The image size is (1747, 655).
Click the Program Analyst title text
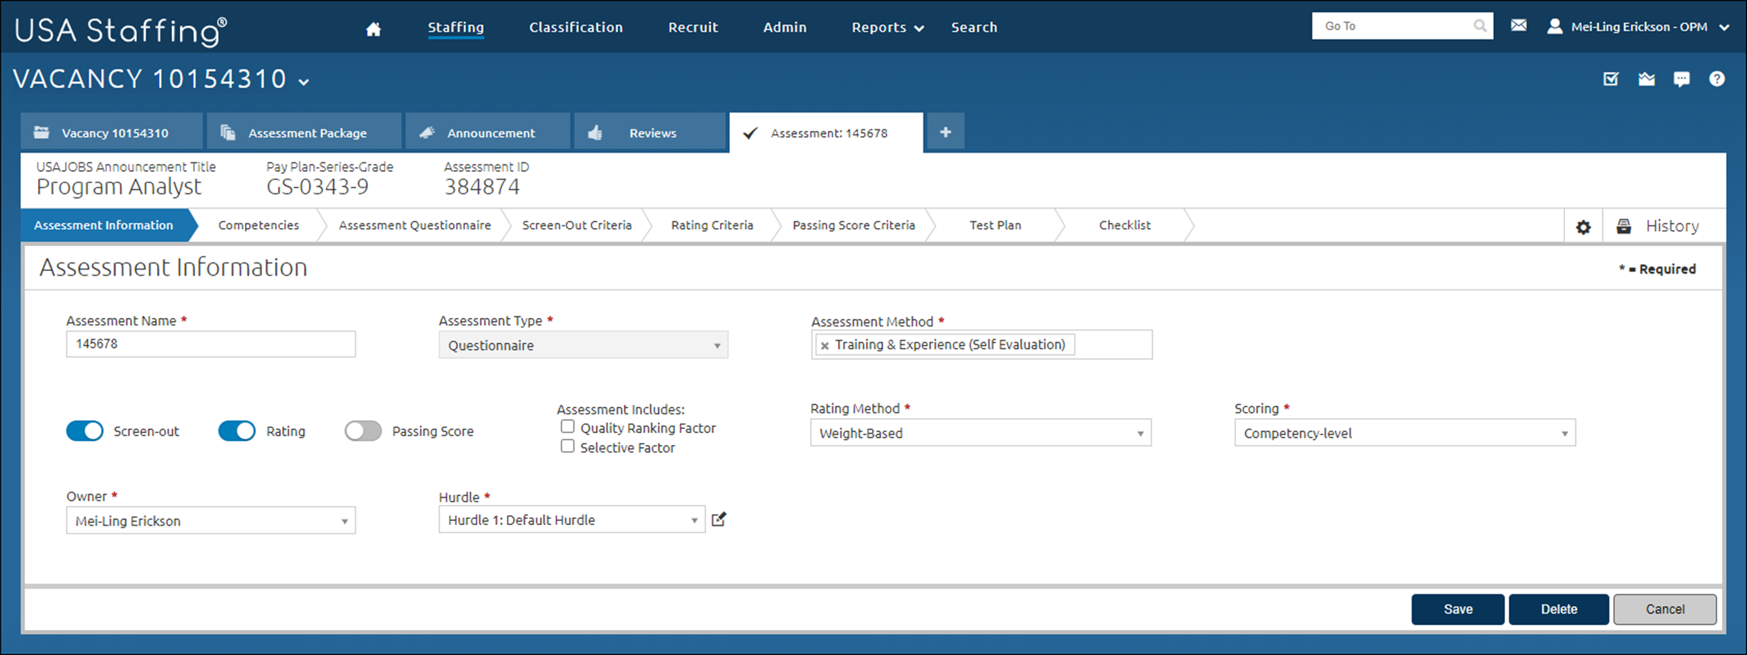coord(119,187)
